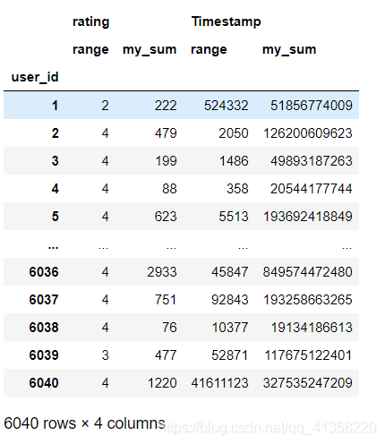
Task: Select row with user_id 6036
Action: click(181, 272)
